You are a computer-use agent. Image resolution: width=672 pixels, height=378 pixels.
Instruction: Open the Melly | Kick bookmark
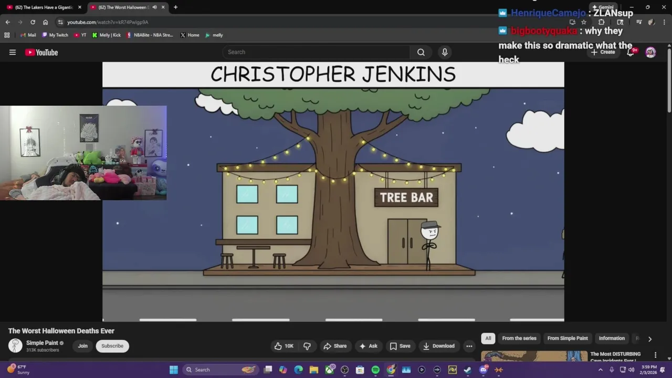pyautogui.click(x=107, y=35)
